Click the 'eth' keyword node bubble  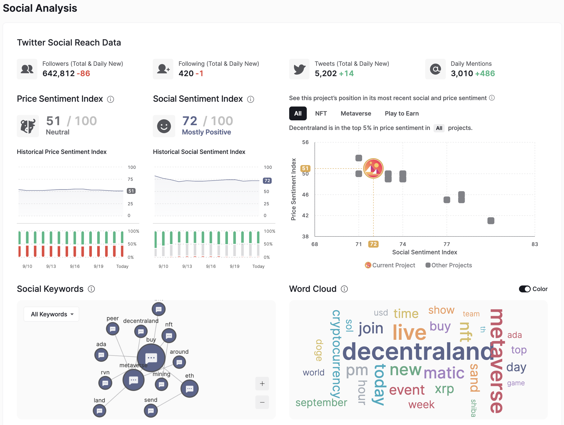[190, 389]
